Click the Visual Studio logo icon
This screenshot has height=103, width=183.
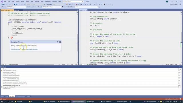[x=2, y=1]
